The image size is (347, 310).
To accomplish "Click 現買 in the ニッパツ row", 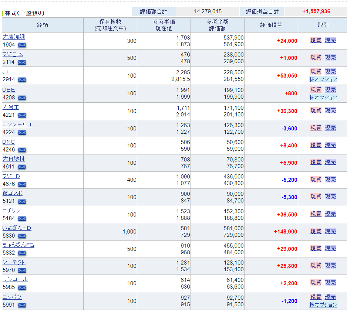I will (316, 297).
